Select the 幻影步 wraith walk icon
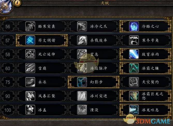The height and width of the screenshot is (126, 173). (x=82, y=82)
